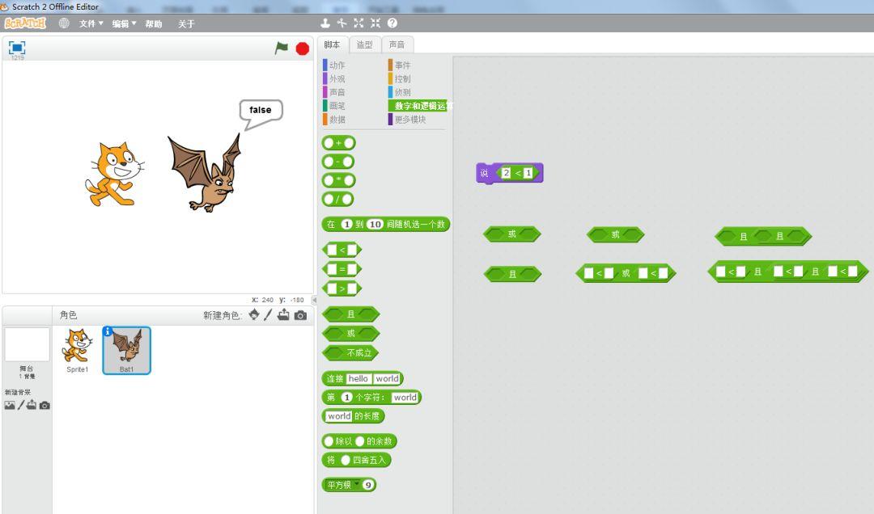Screen dimensions: 874x514
Task: Click the division operator block in the palette
Action: 338,200
